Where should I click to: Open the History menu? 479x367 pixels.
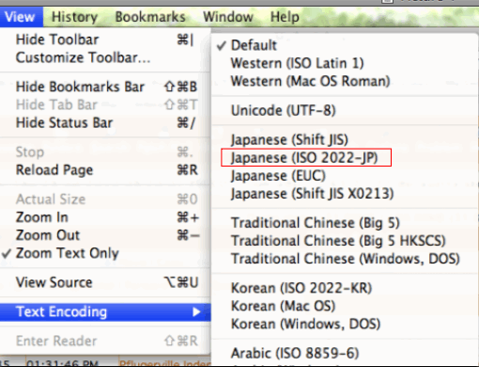[x=74, y=17]
